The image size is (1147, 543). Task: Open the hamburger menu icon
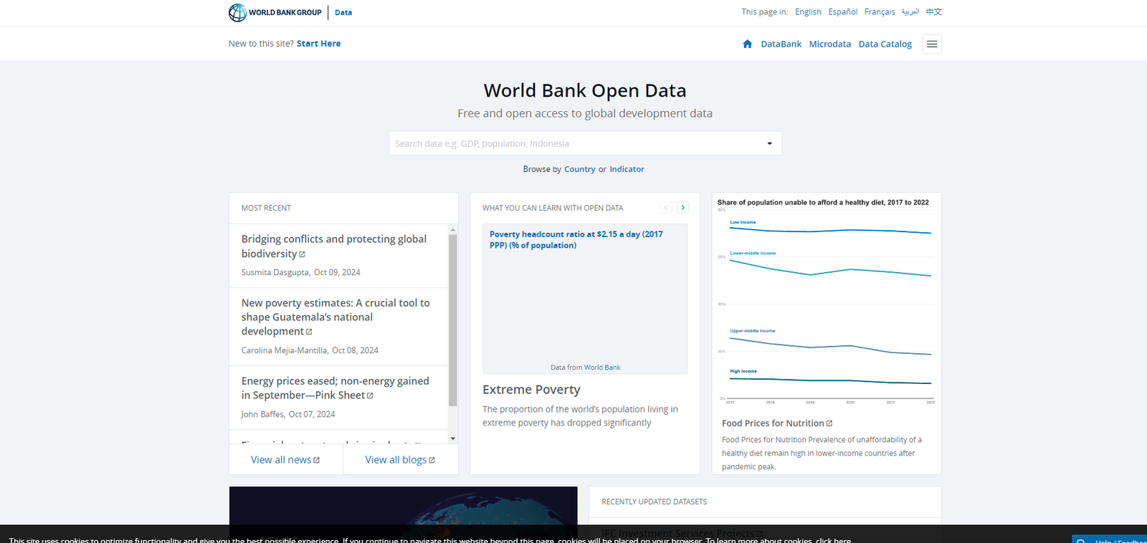[x=932, y=44]
